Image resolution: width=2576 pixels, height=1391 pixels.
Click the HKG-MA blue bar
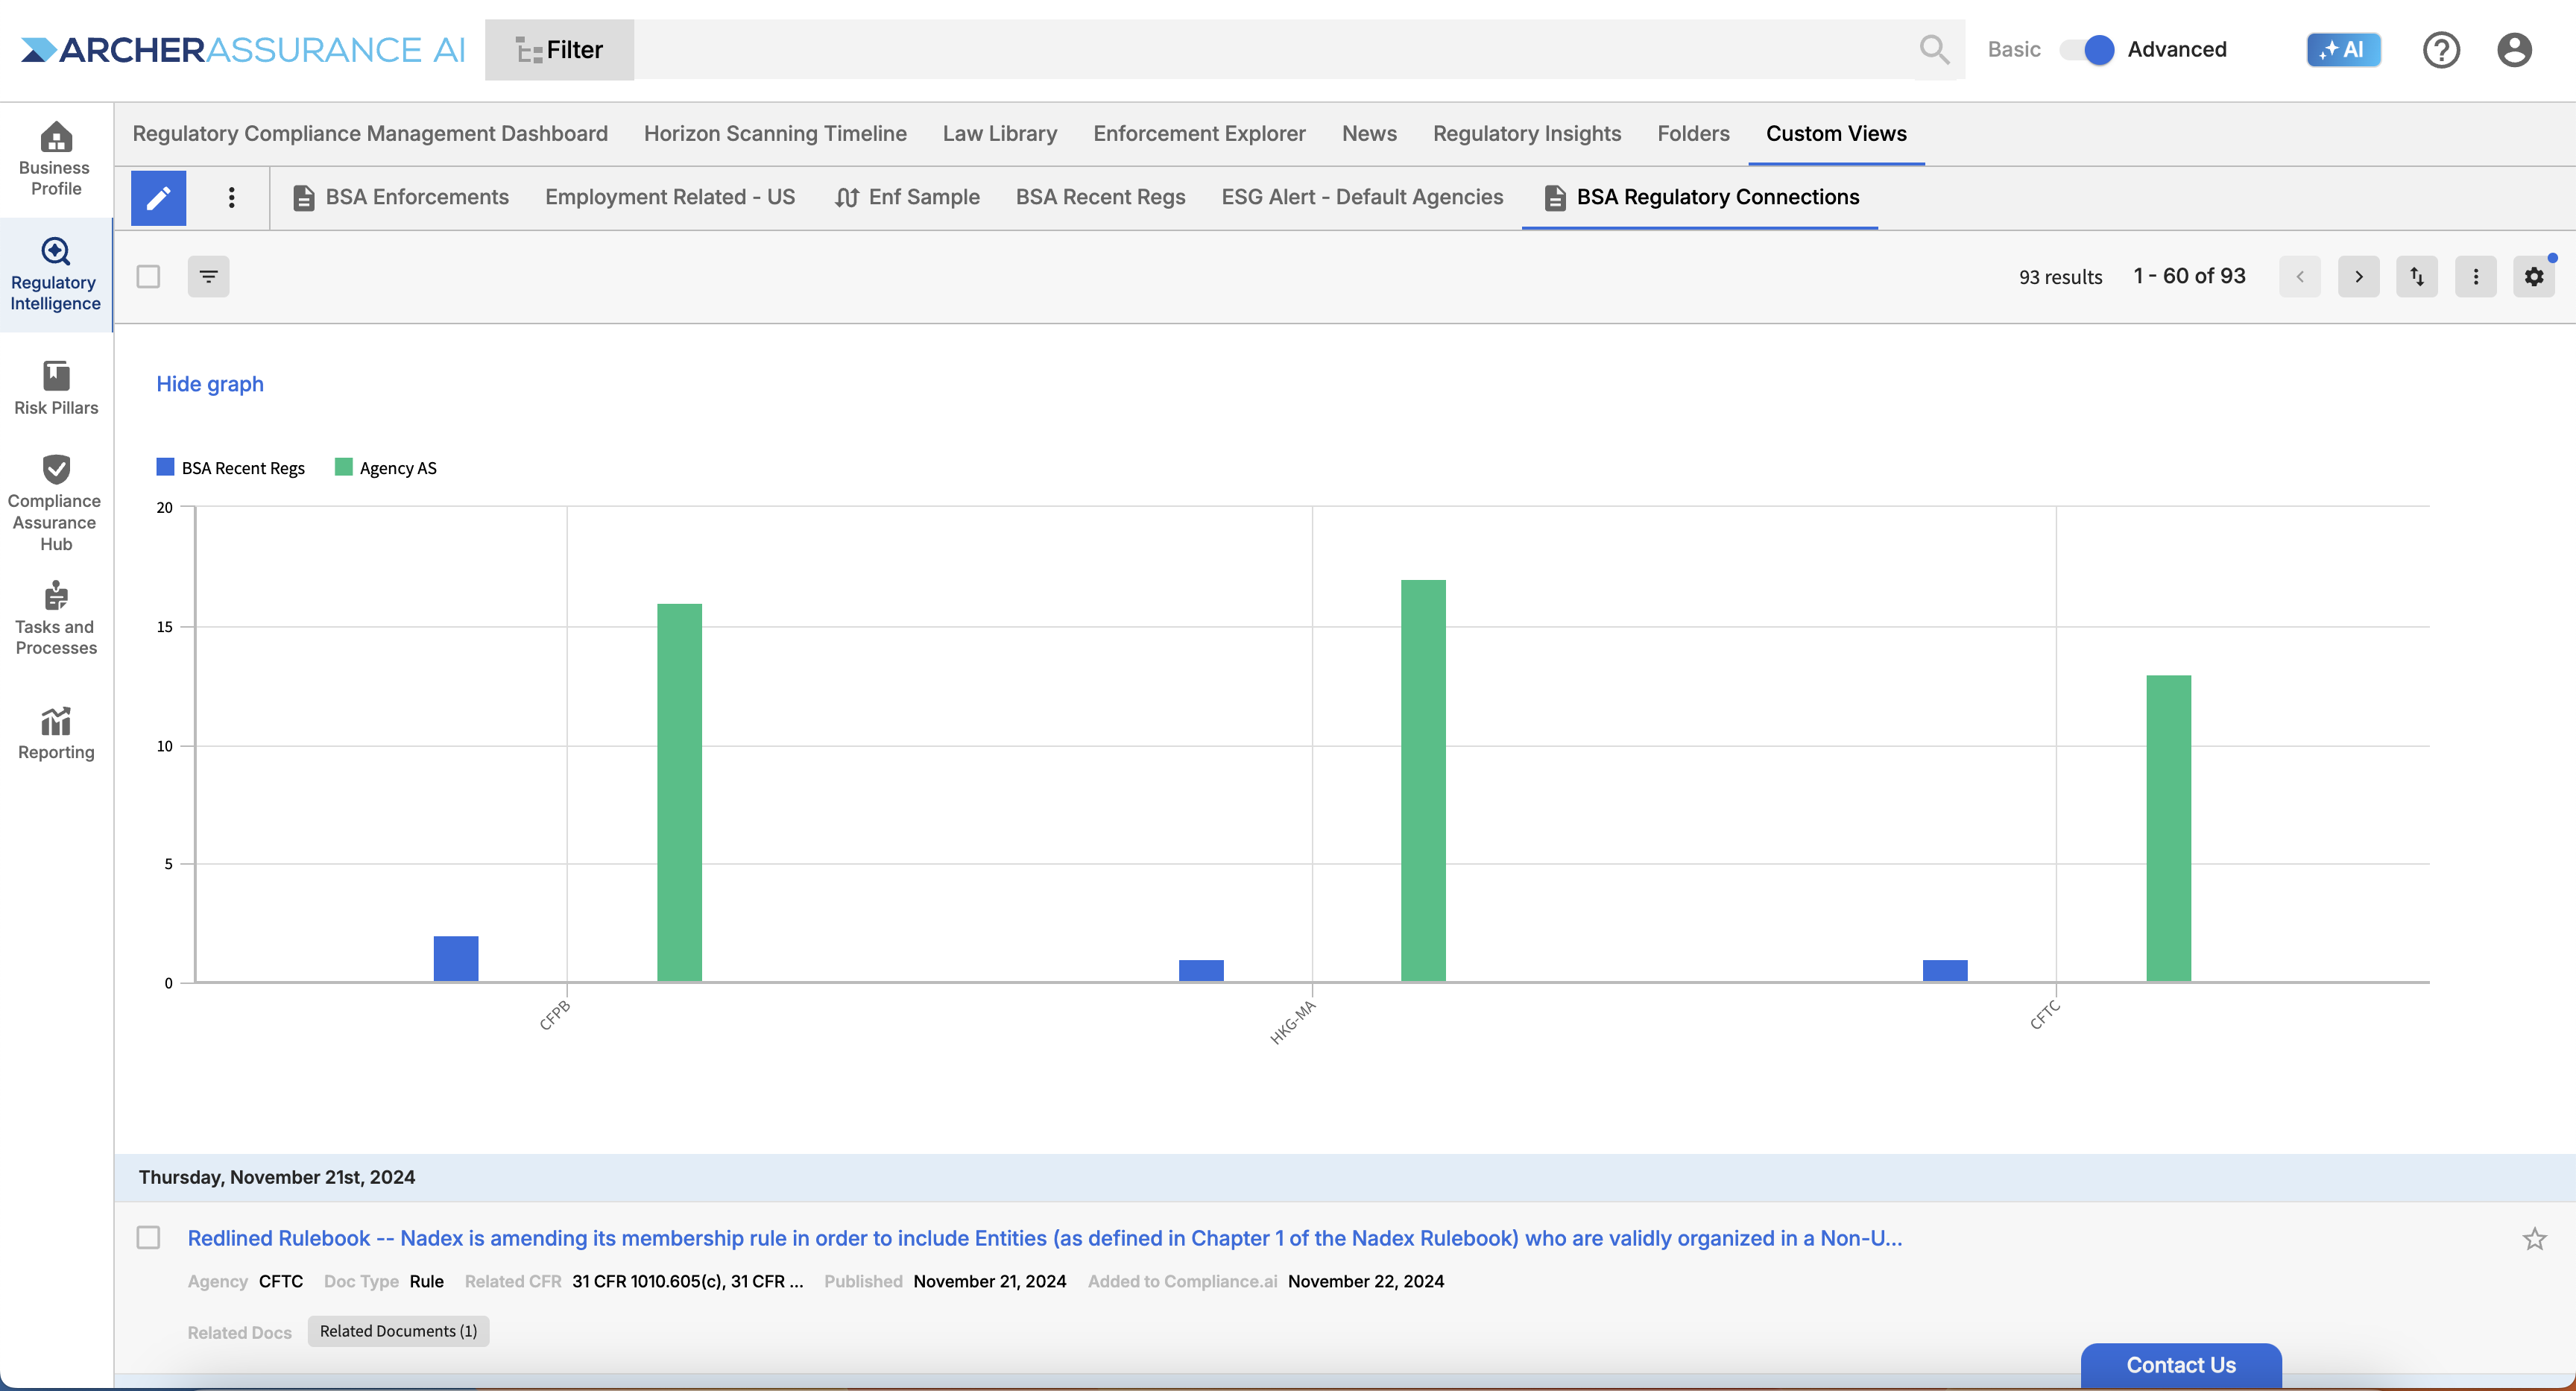[1201, 971]
